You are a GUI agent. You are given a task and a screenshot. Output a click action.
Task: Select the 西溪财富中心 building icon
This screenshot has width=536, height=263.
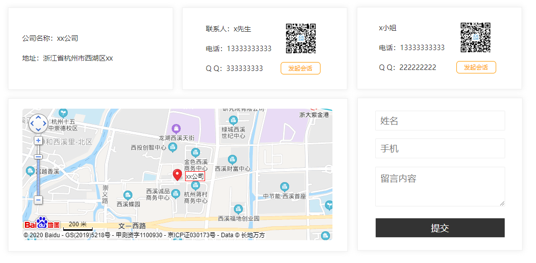point(232,159)
